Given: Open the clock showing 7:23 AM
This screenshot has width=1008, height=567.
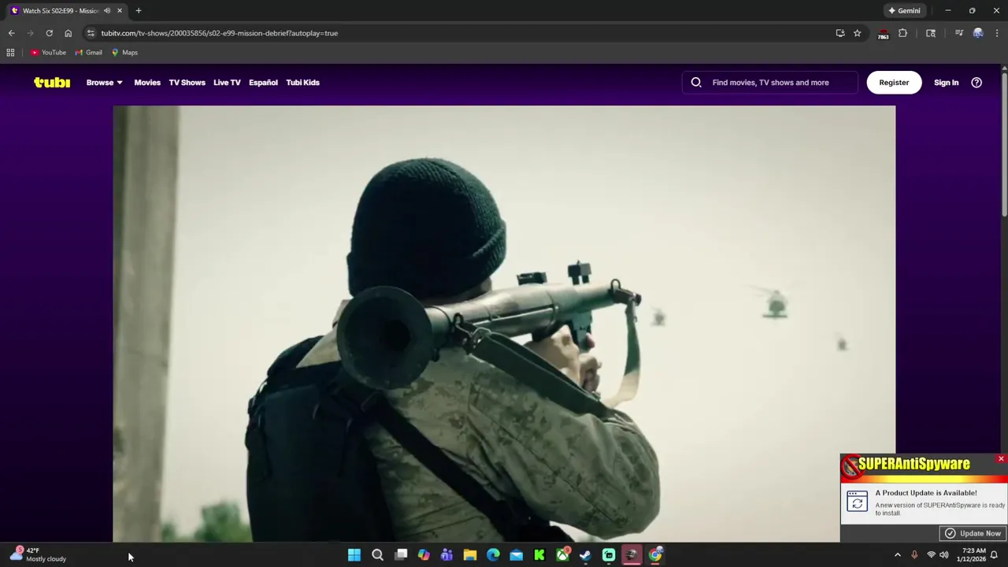Looking at the screenshot, I should point(971,555).
